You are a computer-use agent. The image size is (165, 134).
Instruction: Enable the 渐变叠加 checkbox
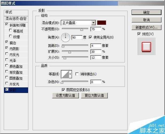click(7, 72)
